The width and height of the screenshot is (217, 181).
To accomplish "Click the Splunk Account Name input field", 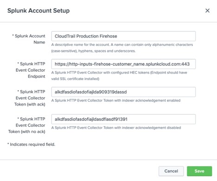I will tap(123, 36).
